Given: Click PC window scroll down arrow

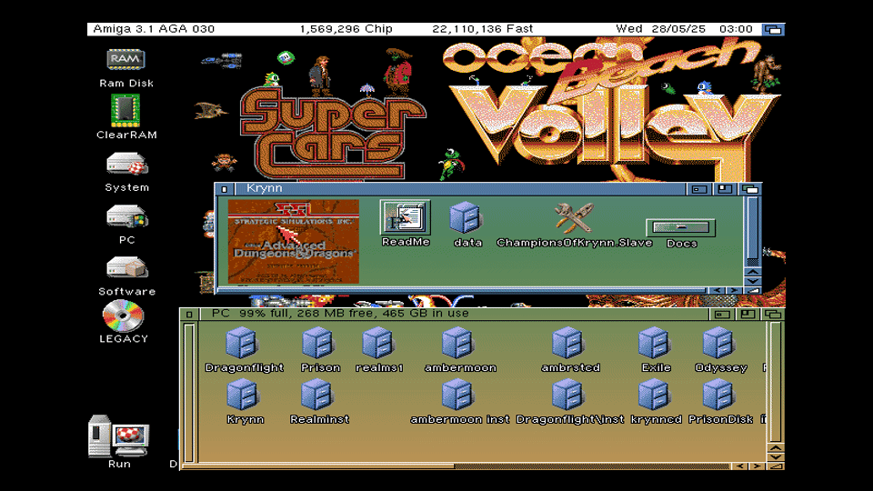Looking at the screenshot, I should (776, 456).
